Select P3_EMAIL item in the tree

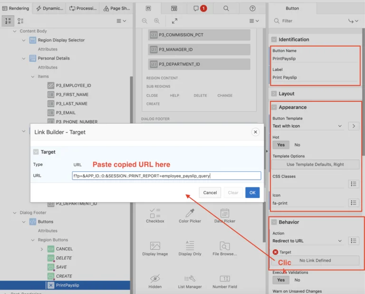[66, 113]
